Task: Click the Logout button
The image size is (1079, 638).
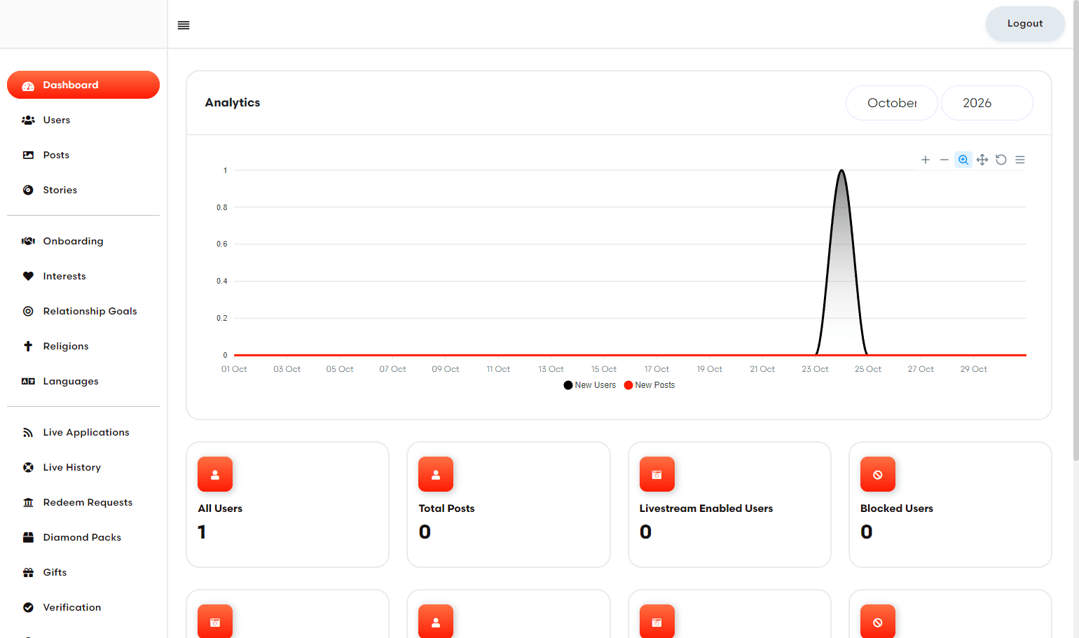Action: [x=1025, y=24]
